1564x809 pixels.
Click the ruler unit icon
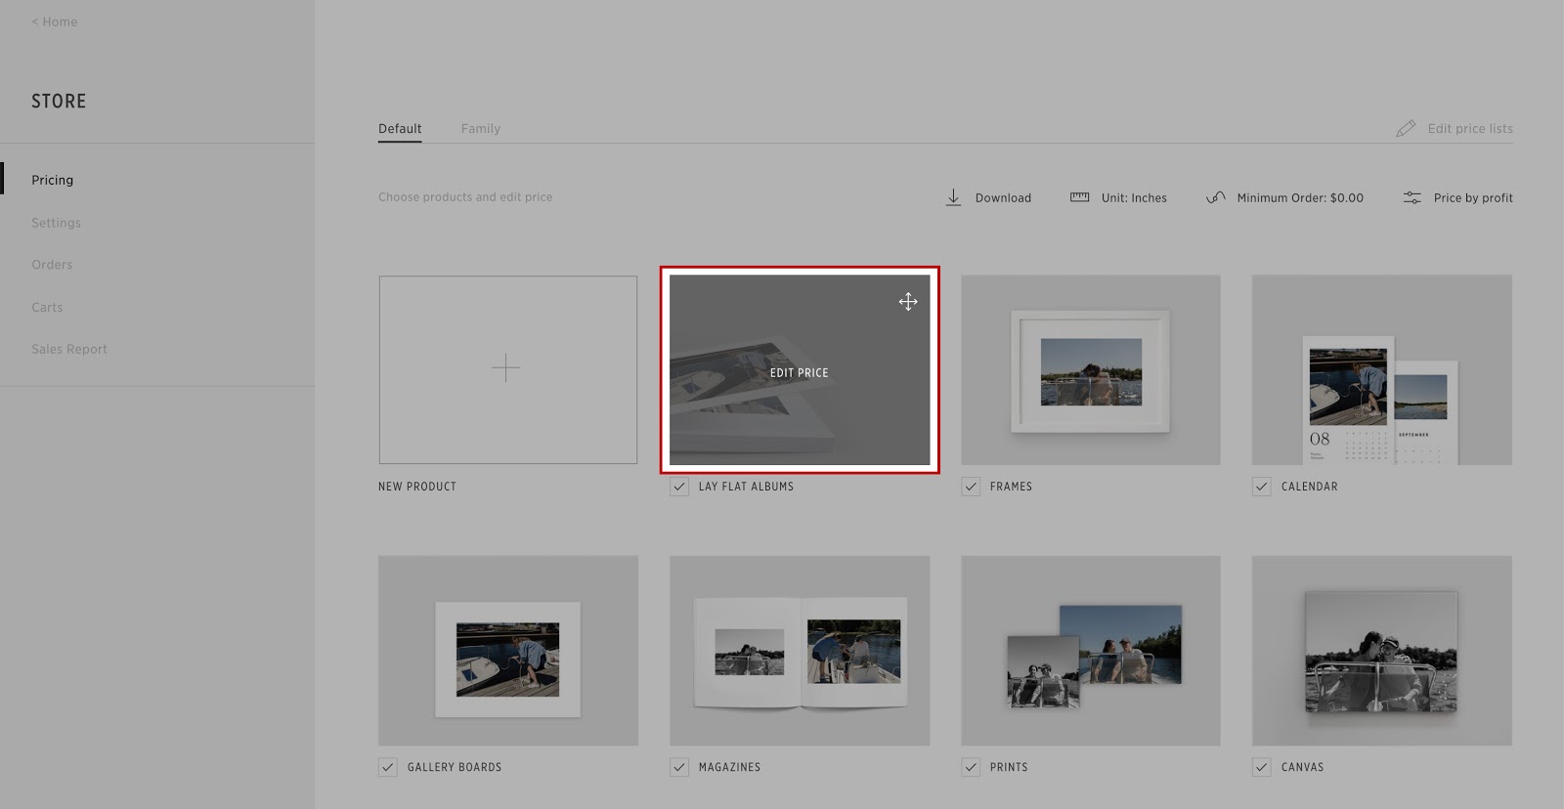(x=1079, y=197)
